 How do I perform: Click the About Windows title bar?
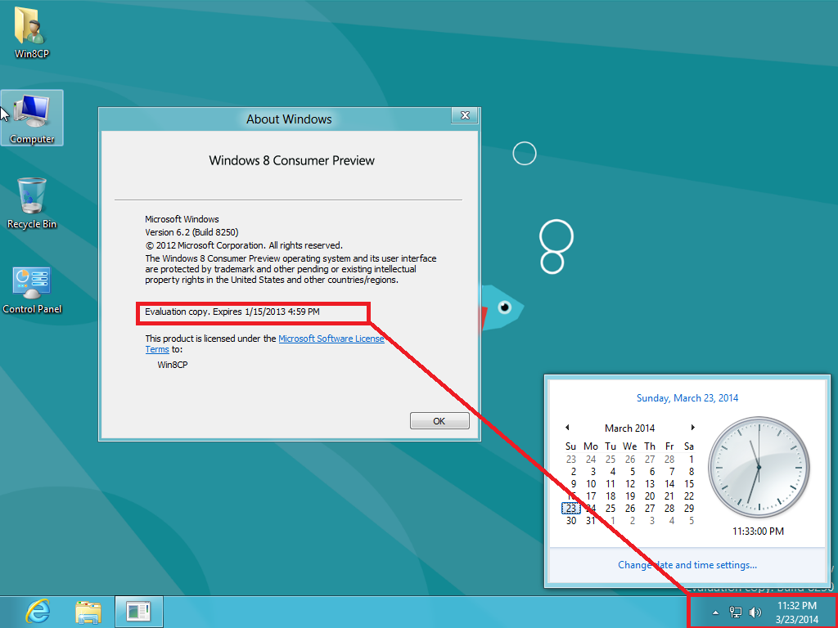click(x=289, y=119)
